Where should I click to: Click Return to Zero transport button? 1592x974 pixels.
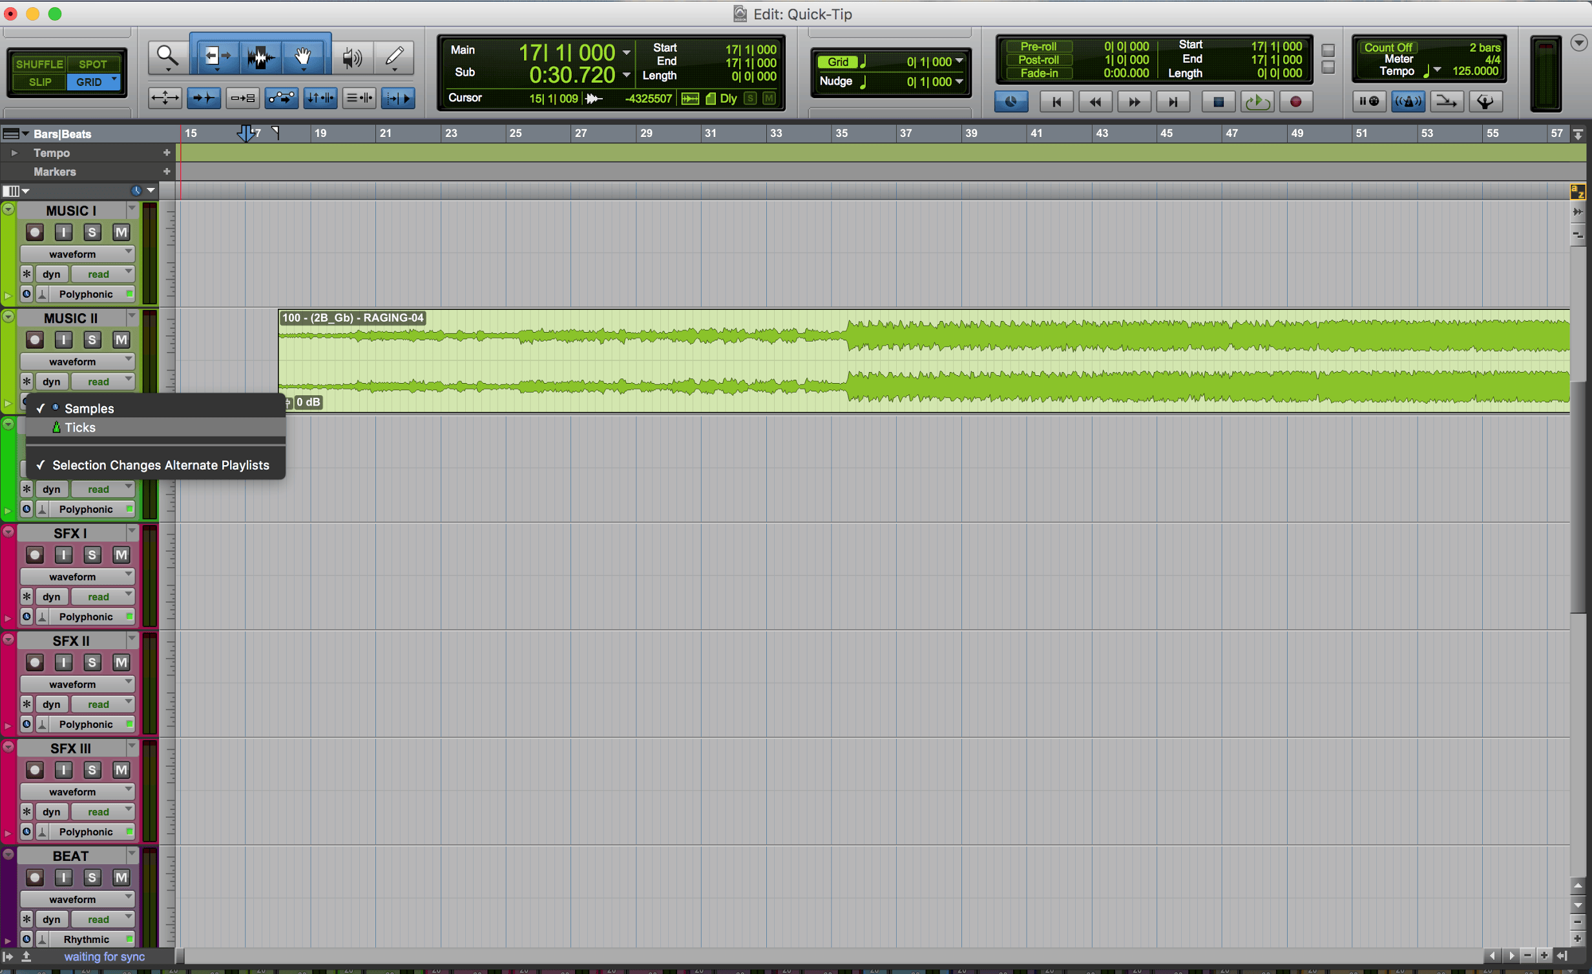[x=1056, y=101]
